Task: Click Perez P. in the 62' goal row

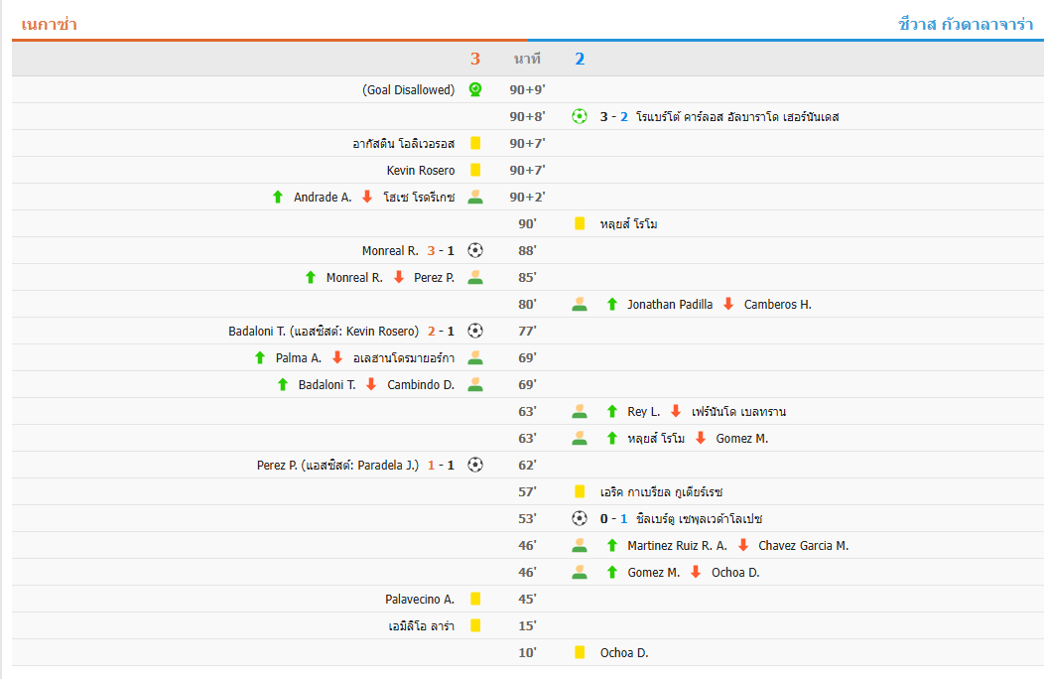Action: click(278, 465)
